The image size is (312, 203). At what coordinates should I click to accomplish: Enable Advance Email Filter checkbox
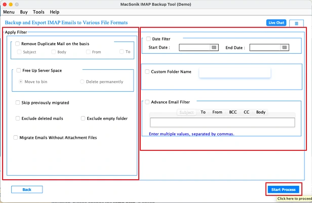point(147,102)
